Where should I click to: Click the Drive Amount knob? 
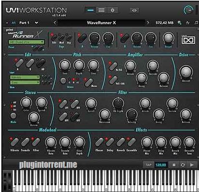(186, 72)
